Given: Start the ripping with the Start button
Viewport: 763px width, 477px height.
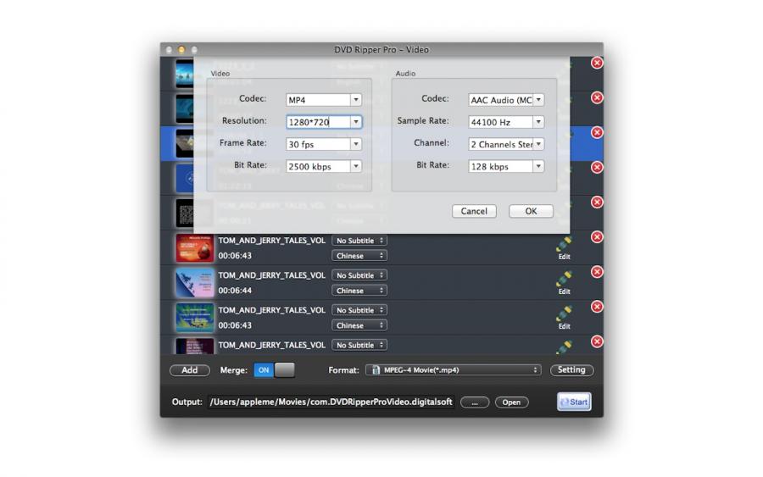Looking at the screenshot, I should click(574, 402).
